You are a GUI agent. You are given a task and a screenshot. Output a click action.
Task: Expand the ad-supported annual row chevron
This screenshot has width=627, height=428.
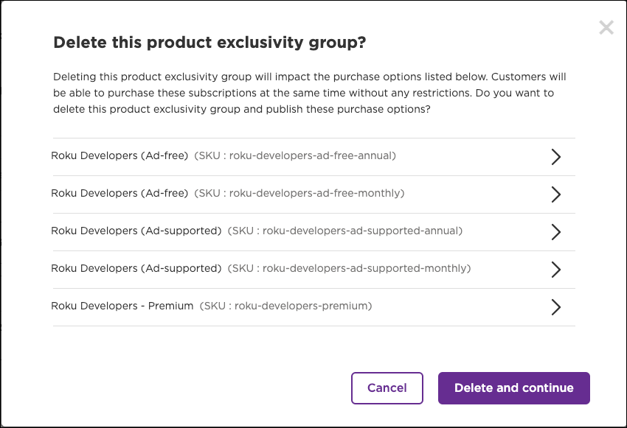pyautogui.click(x=556, y=232)
